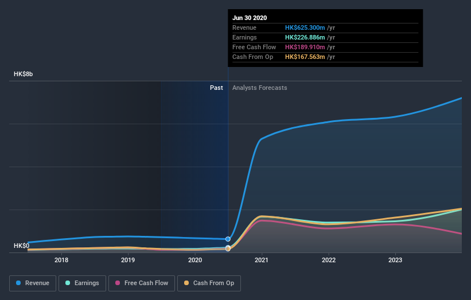Viewport: 471px width, 300px height.
Task: Click the pink Free Cash Flow legend dot
Action: coord(118,283)
